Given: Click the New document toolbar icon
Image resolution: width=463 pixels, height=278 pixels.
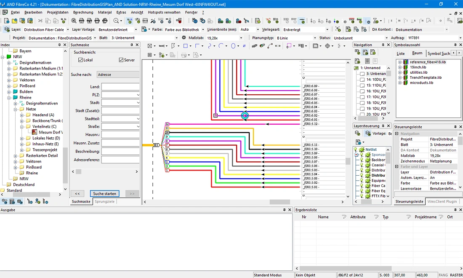Looking at the screenshot, I should pos(6,21).
